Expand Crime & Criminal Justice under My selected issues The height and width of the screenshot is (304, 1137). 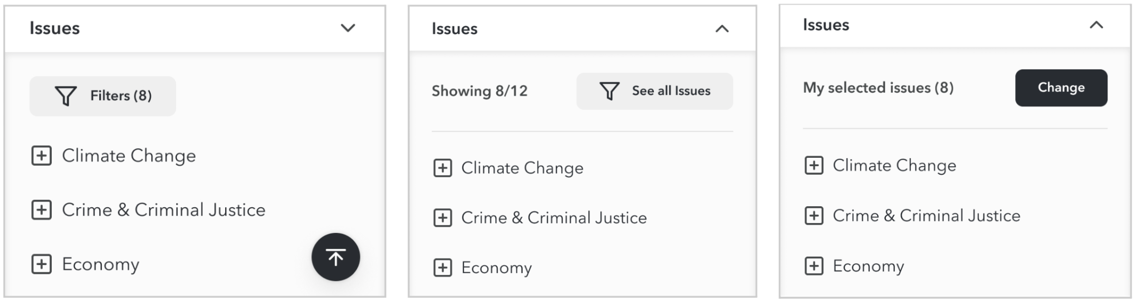[x=814, y=216]
